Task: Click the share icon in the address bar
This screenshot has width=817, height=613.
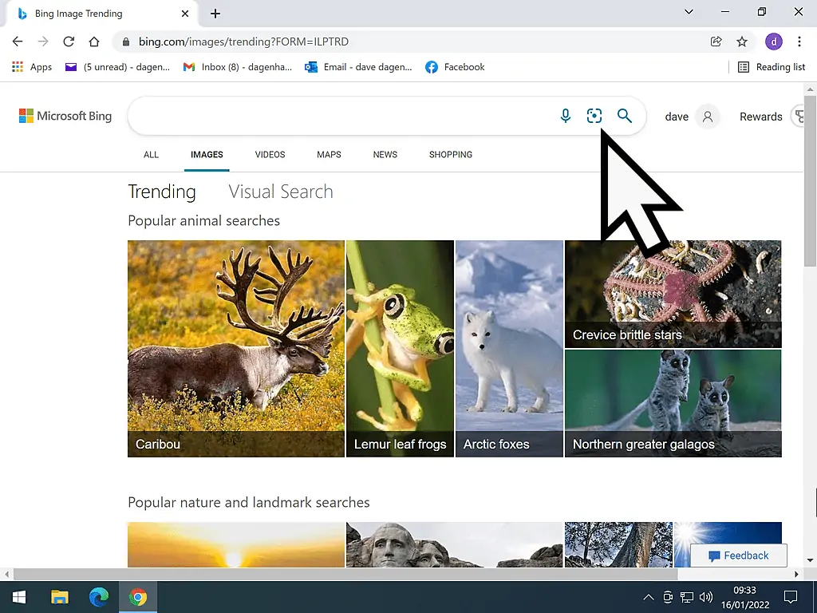Action: pyautogui.click(x=716, y=42)
